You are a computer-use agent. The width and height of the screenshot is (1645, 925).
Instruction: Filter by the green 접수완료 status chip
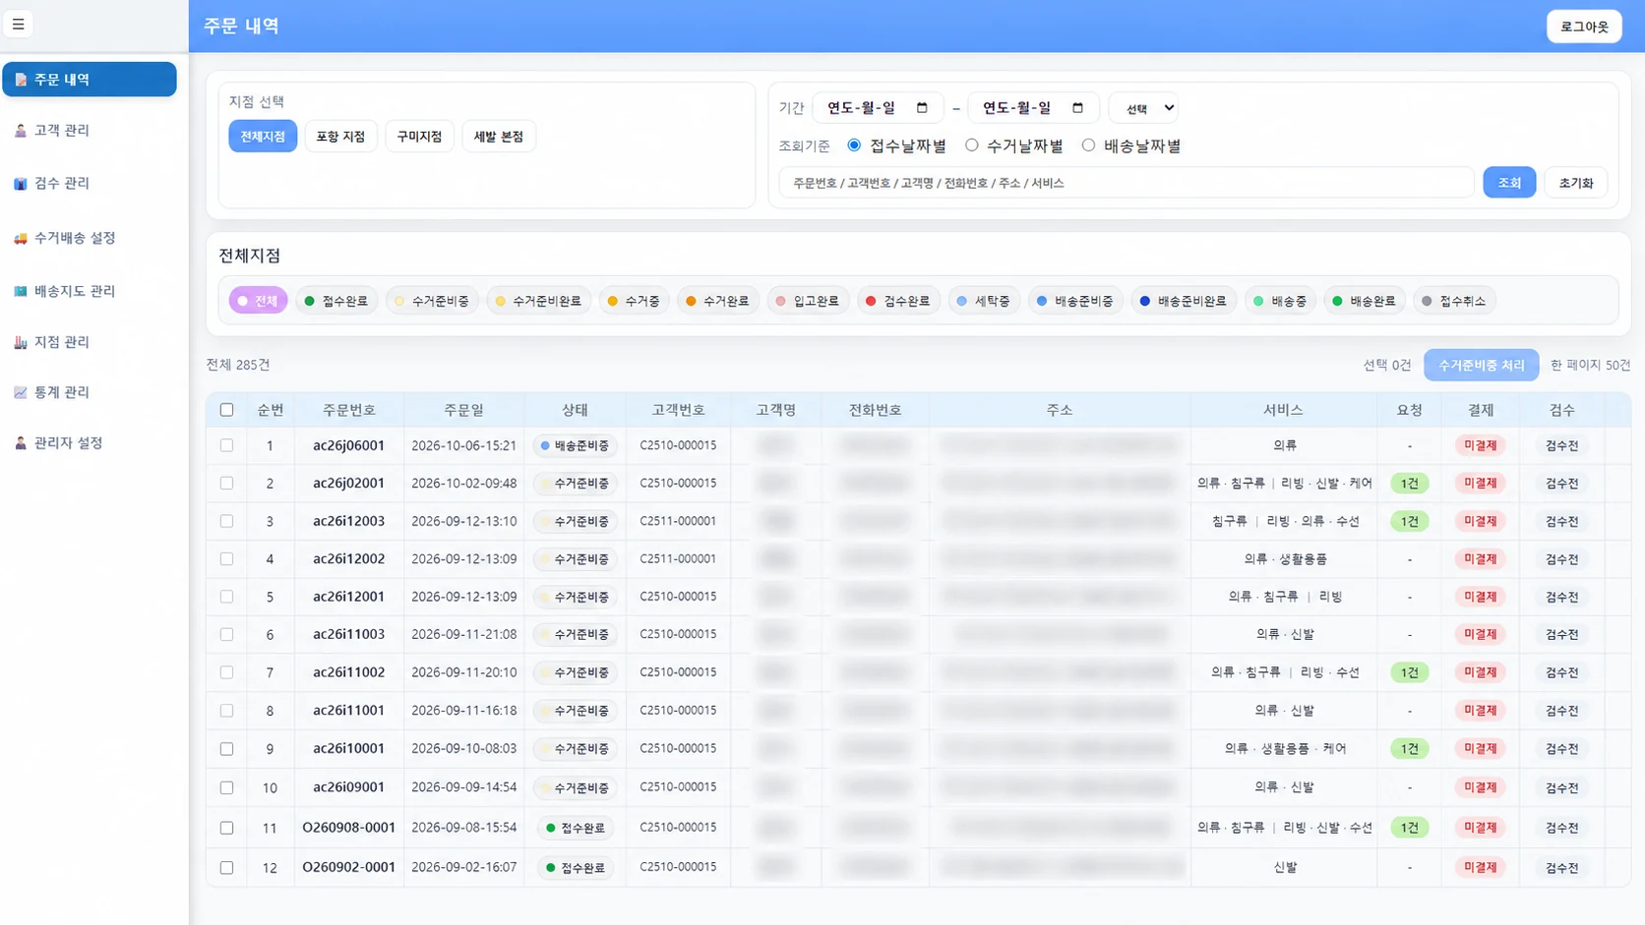[x=336, y=301]
